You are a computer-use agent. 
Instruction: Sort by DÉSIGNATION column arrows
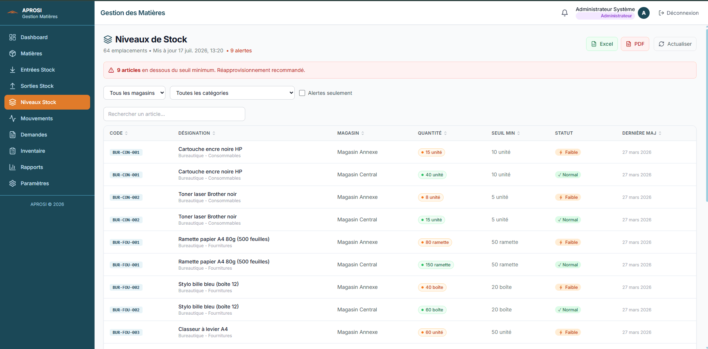click(x=214, y=133)
